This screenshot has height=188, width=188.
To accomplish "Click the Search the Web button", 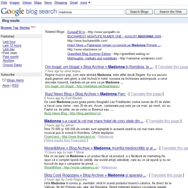I will 170,12.
